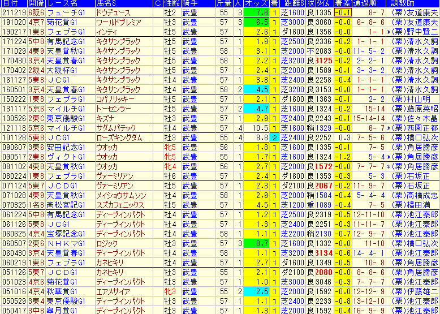Click the 性齢 column header

(x=172, y=3)
